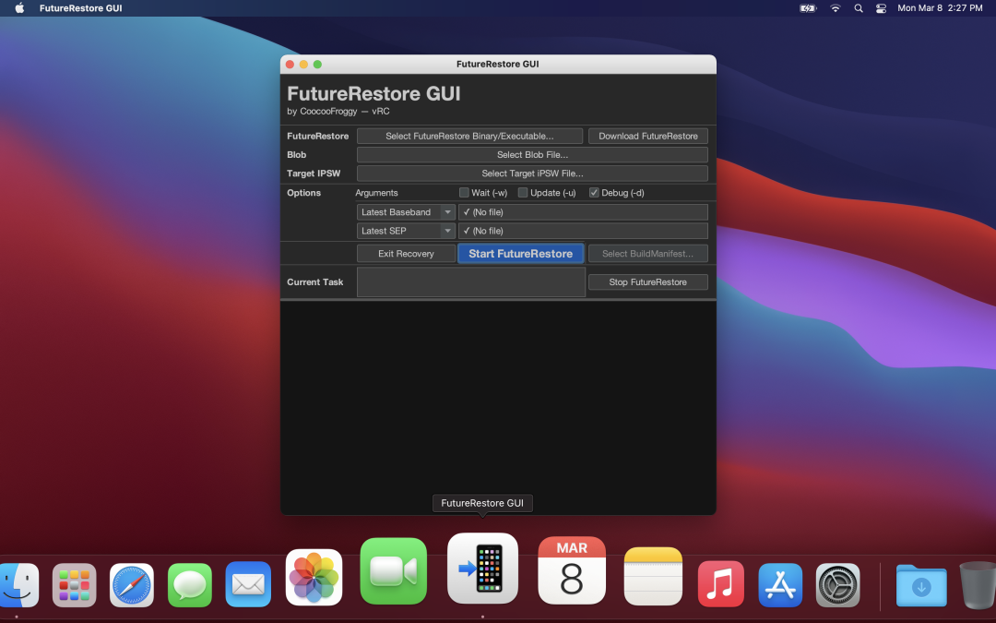Open FutureRestore GUI menu bar item
The height and width of the screenshot is (623, 996).
click(x=80, y=8)
